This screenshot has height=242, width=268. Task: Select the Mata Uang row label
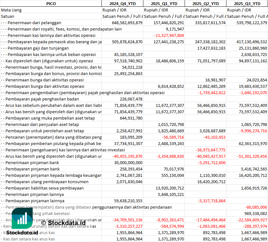[x=11, y=10]
